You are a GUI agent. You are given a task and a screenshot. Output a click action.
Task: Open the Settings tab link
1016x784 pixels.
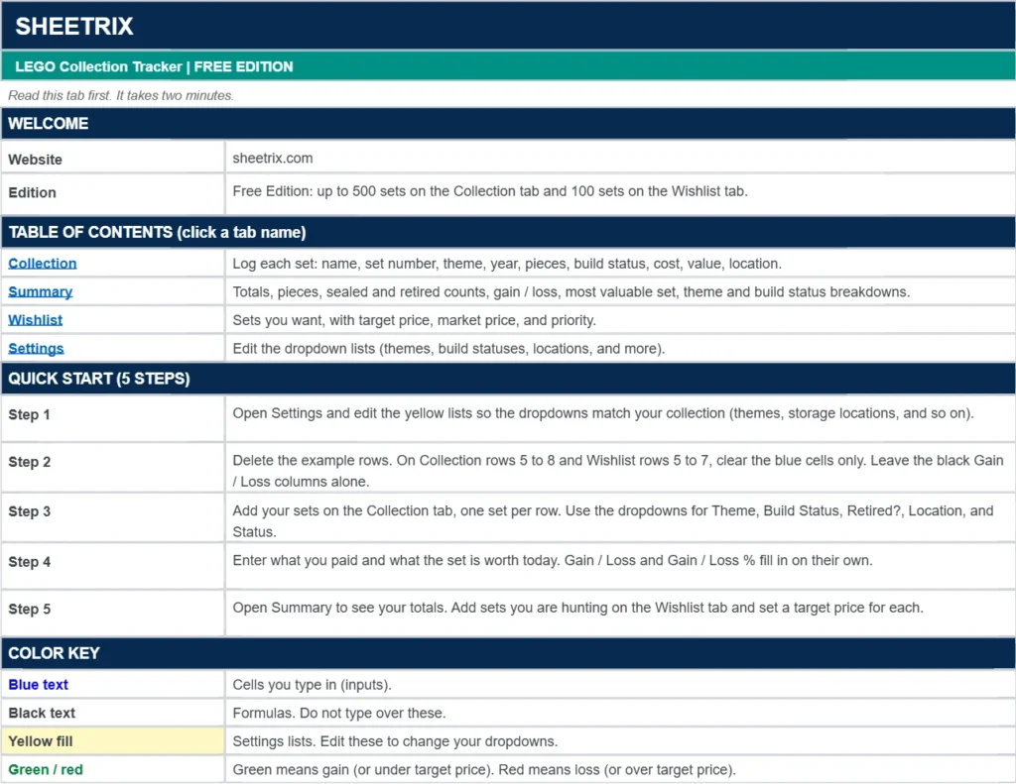36,349
